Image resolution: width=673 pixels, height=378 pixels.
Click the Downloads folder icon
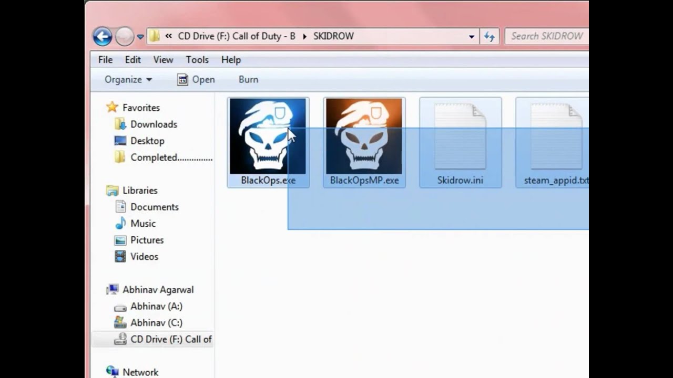pyautogui.click(x=120, y=124)
